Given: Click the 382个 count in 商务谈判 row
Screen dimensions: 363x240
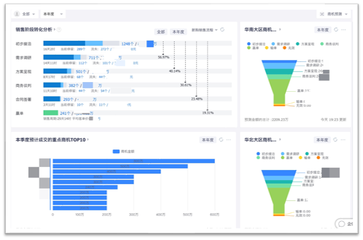Looking at the screenshot, I should pos(74,86).
